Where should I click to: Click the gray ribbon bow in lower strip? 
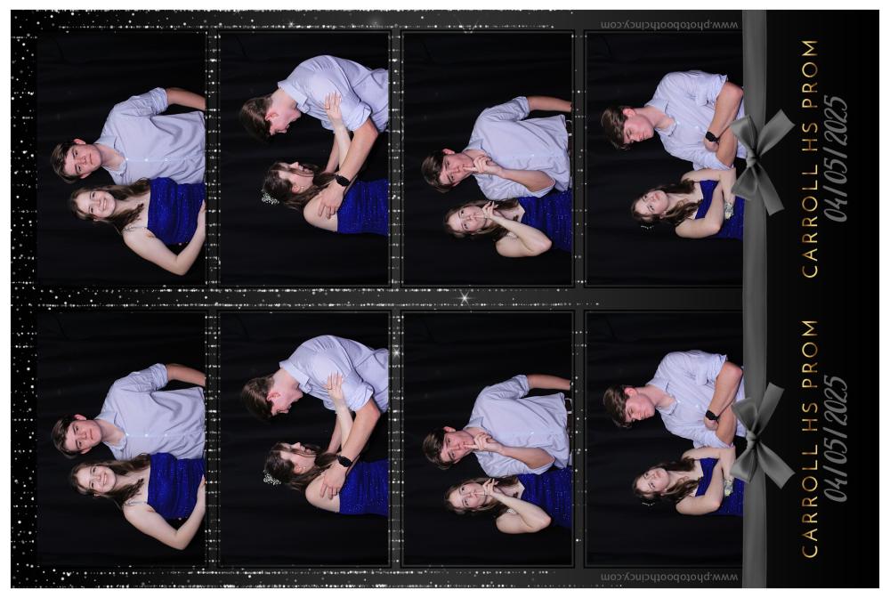762,436
